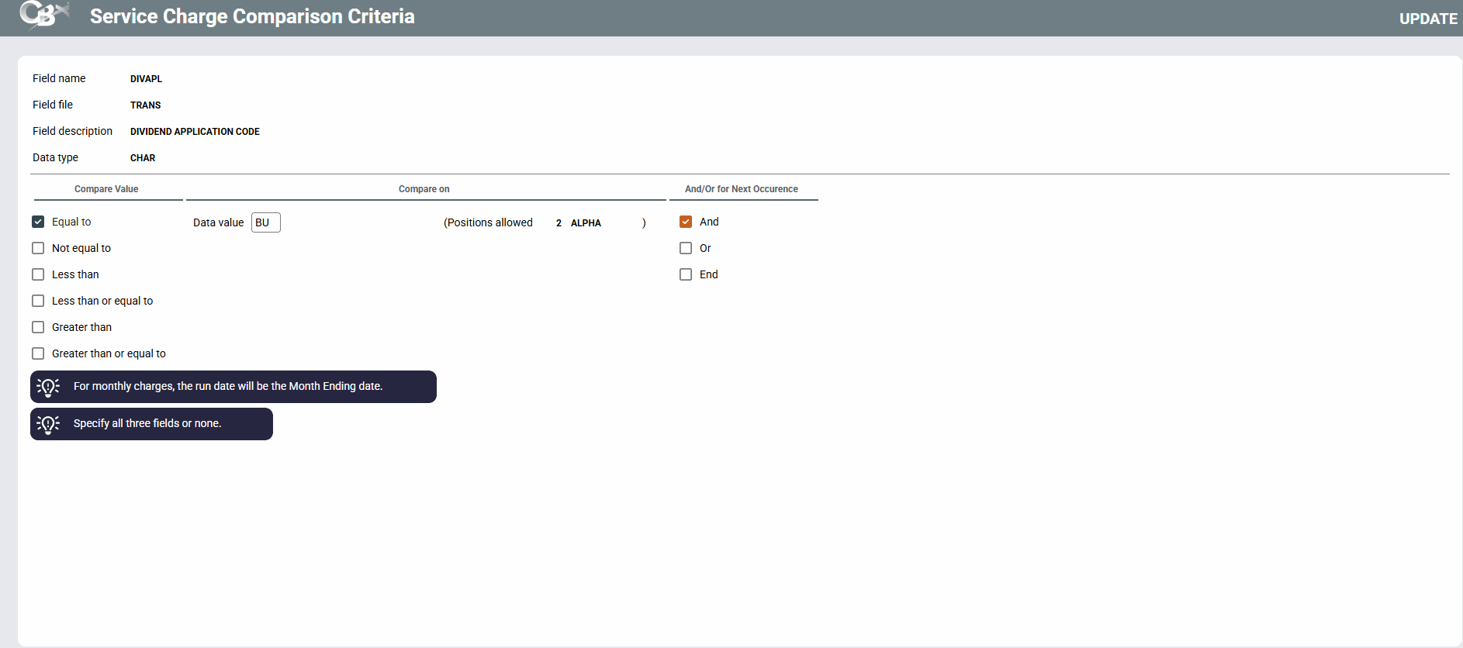Enable Greater than or equal to checkbox
Image resolution: width=1463 pixels, height=648 pixels.
(38, 353)
